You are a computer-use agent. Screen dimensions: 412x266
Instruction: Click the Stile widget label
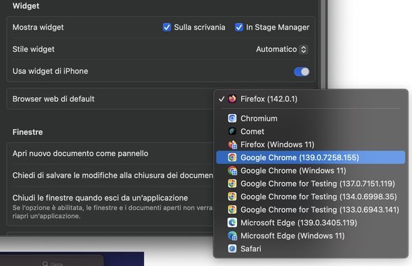coord(33,49)
